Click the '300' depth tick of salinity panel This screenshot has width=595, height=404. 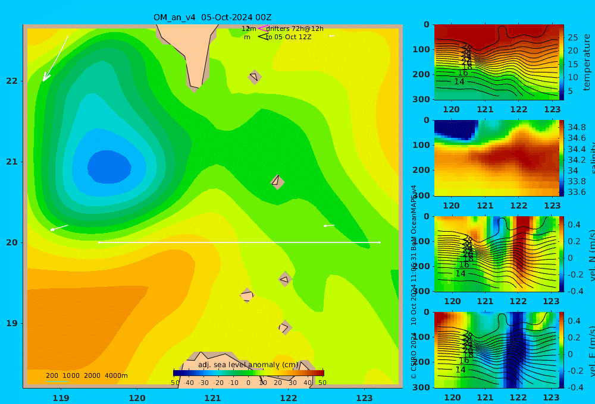pos(421,195)
